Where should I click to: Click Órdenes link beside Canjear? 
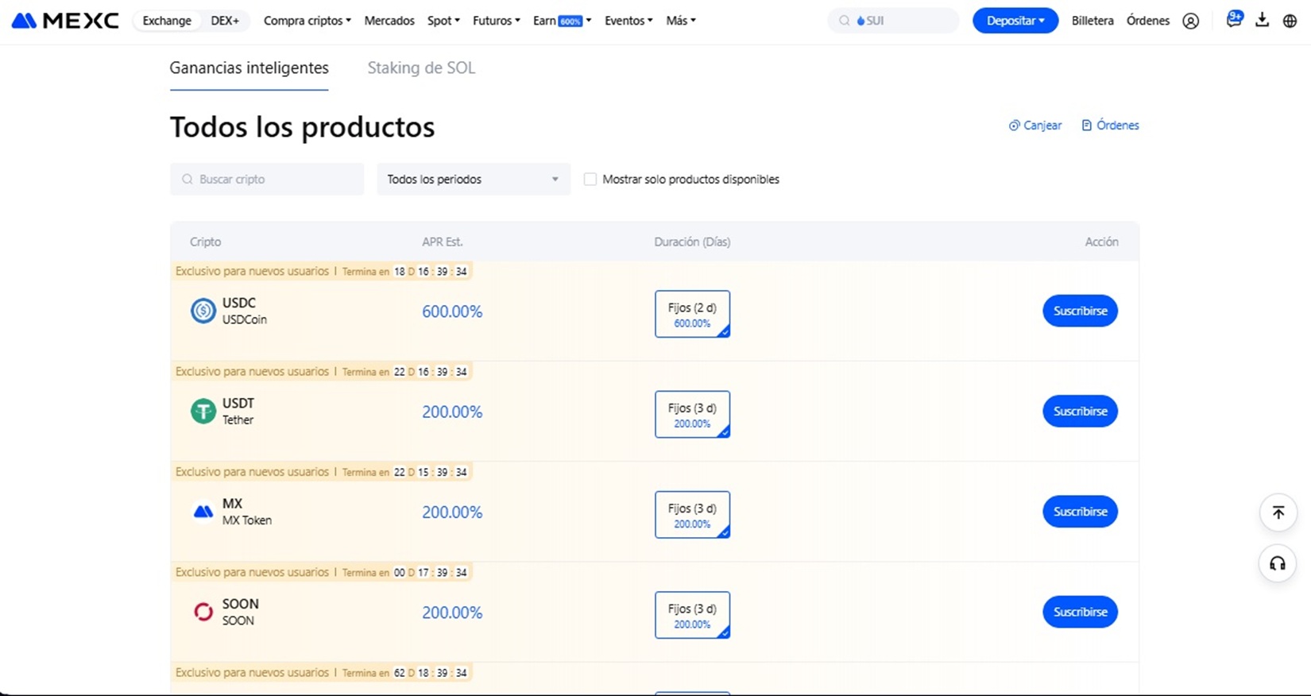(x=1110, y=126)
